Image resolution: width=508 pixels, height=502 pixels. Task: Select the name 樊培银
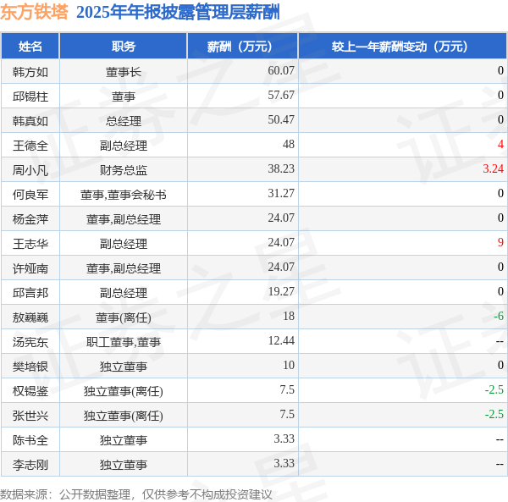(x=30, y=367)
